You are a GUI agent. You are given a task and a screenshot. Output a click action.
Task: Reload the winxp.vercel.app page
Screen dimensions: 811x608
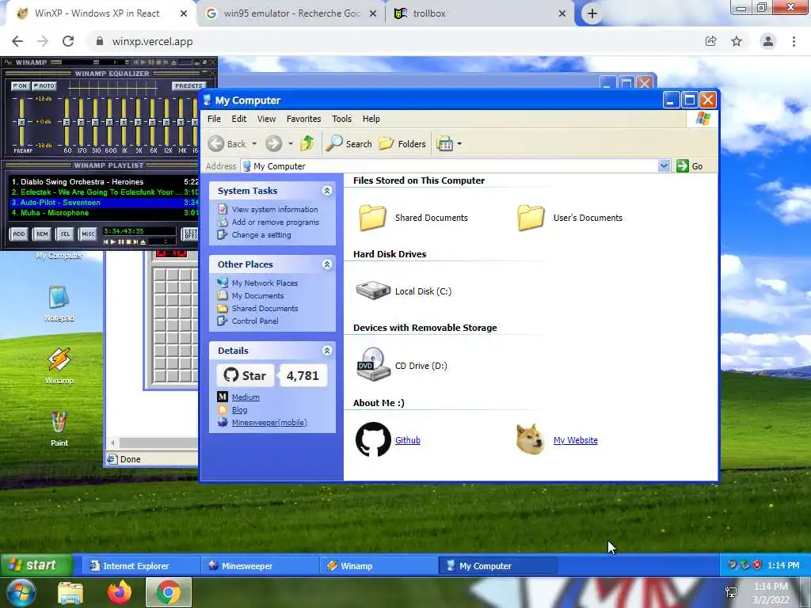click(68, 41)
